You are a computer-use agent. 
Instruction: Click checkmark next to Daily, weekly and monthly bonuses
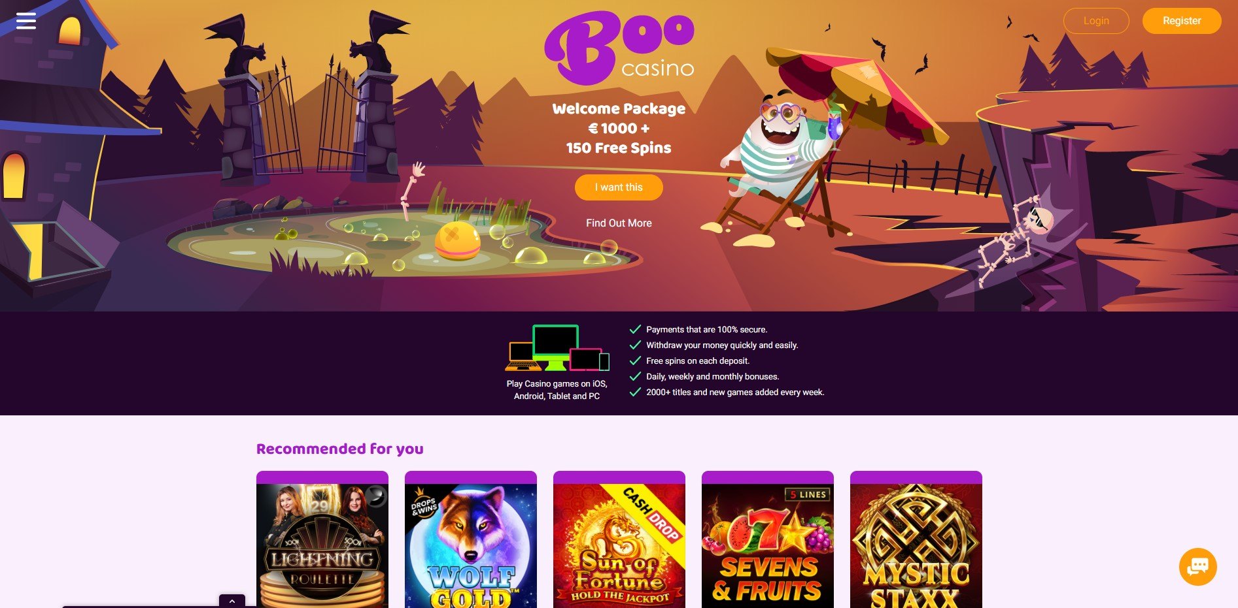point(634,376)
